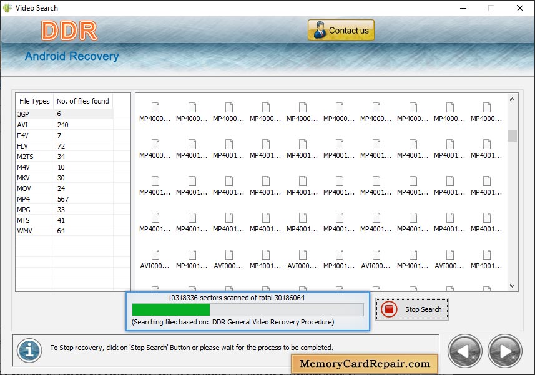The image size is (535, 375).
Task: Go to the next step with forward arrow
Action: click(x=505, y=351)
